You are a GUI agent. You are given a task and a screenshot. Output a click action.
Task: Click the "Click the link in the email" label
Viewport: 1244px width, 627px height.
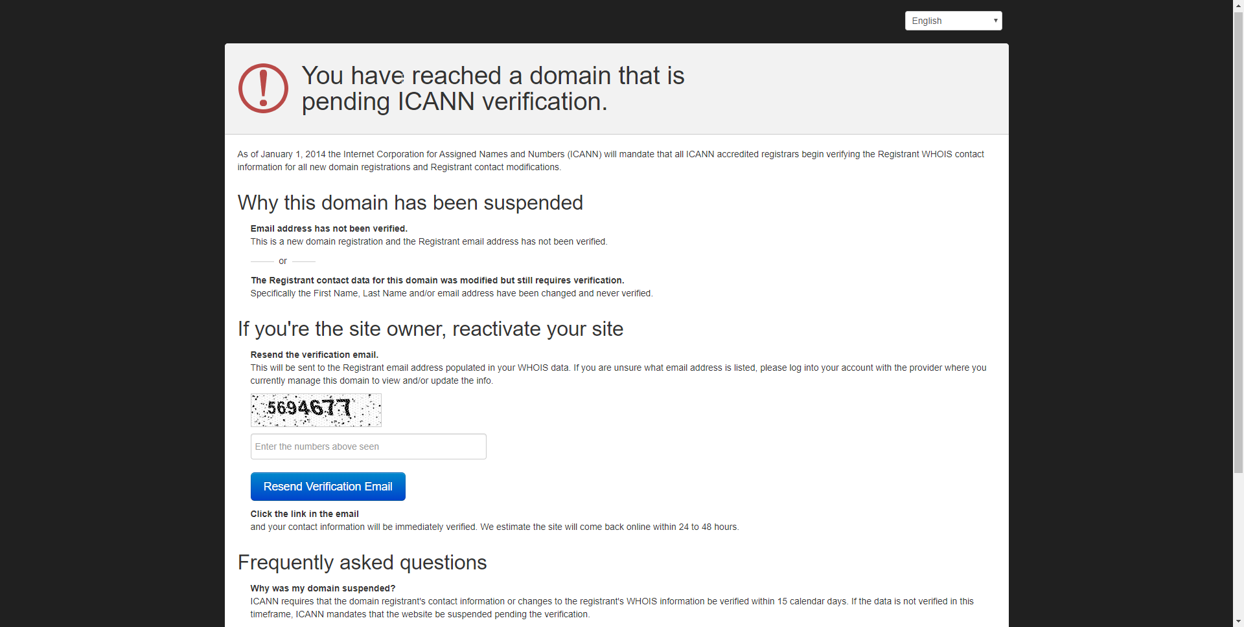(305, 514)
